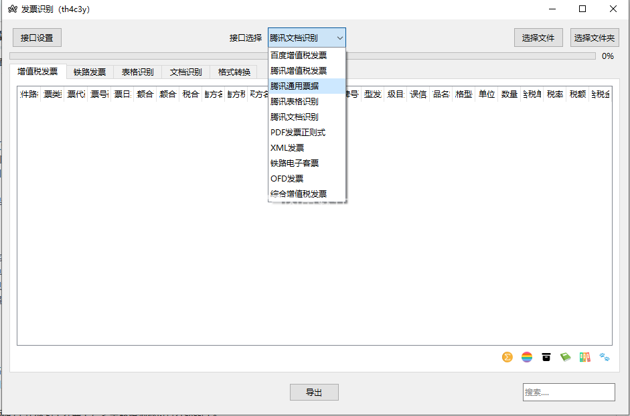Click the 数量 column header
The width and height of the screenshot is (630, 416).
click(x=509, y=94)
